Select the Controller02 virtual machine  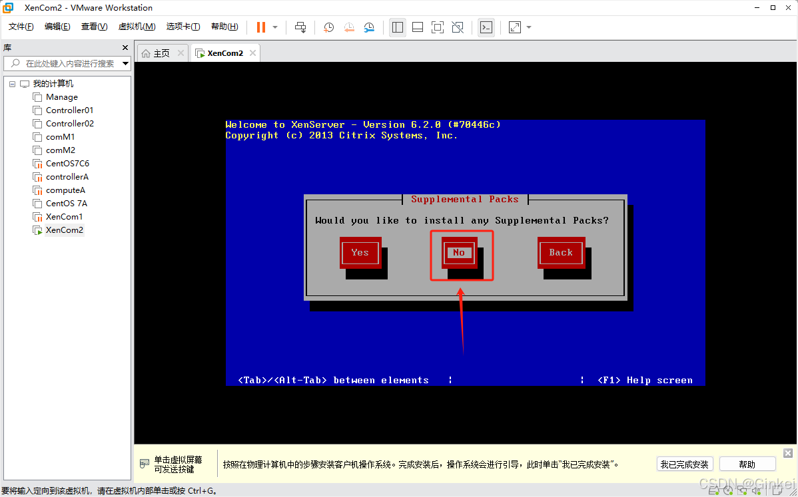70,124
